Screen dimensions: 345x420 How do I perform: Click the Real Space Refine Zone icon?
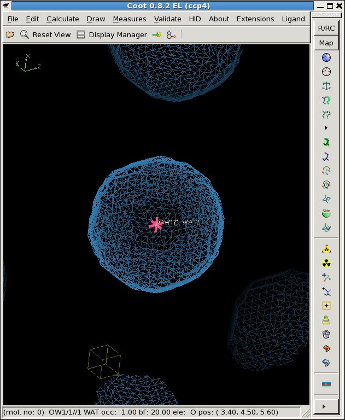click(x=326, y=57)
